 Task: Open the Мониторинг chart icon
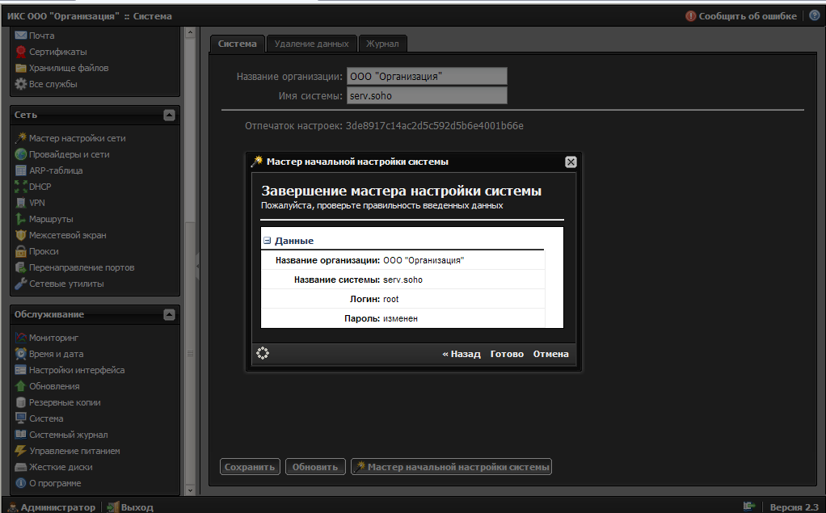point(20,338)
